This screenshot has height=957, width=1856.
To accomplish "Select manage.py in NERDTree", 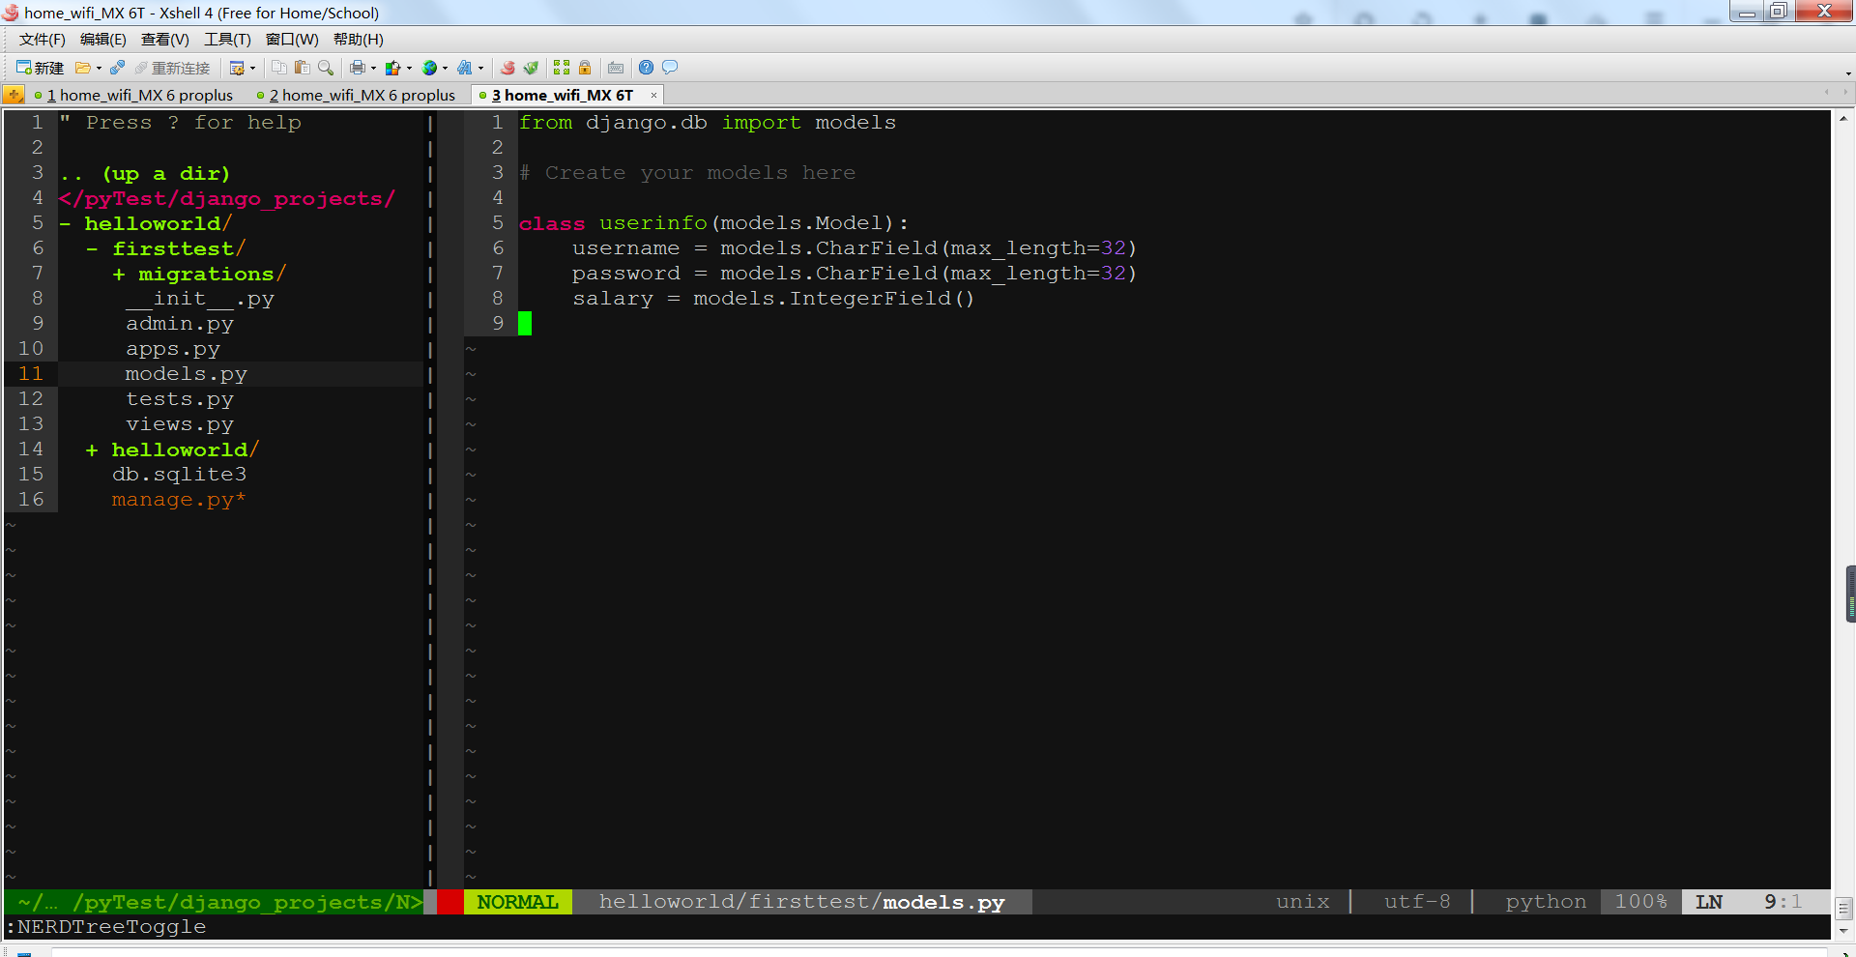I will 178,499.
